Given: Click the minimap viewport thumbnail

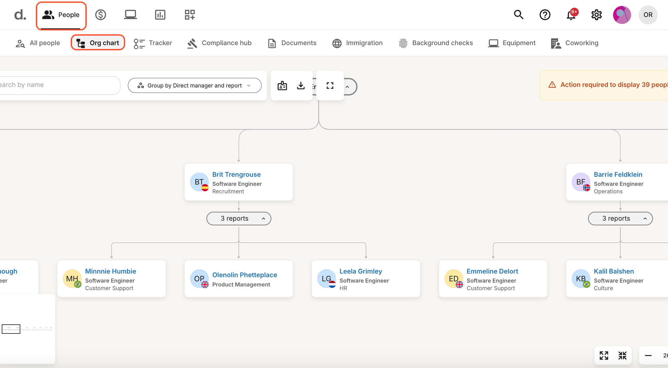Looking at the screenshot, I should point(11,329).
